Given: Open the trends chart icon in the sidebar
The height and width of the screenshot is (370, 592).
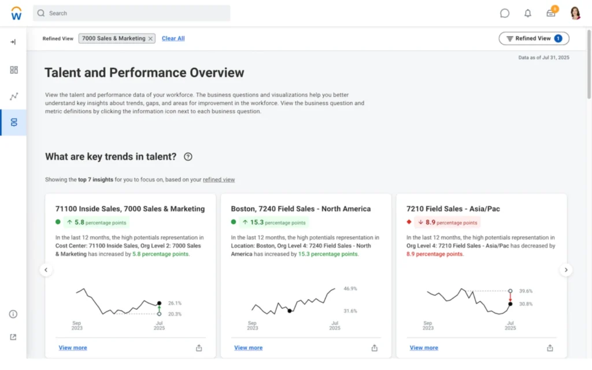Looking at the screenshot, I should pyautogui.click(x=13, y=96).
